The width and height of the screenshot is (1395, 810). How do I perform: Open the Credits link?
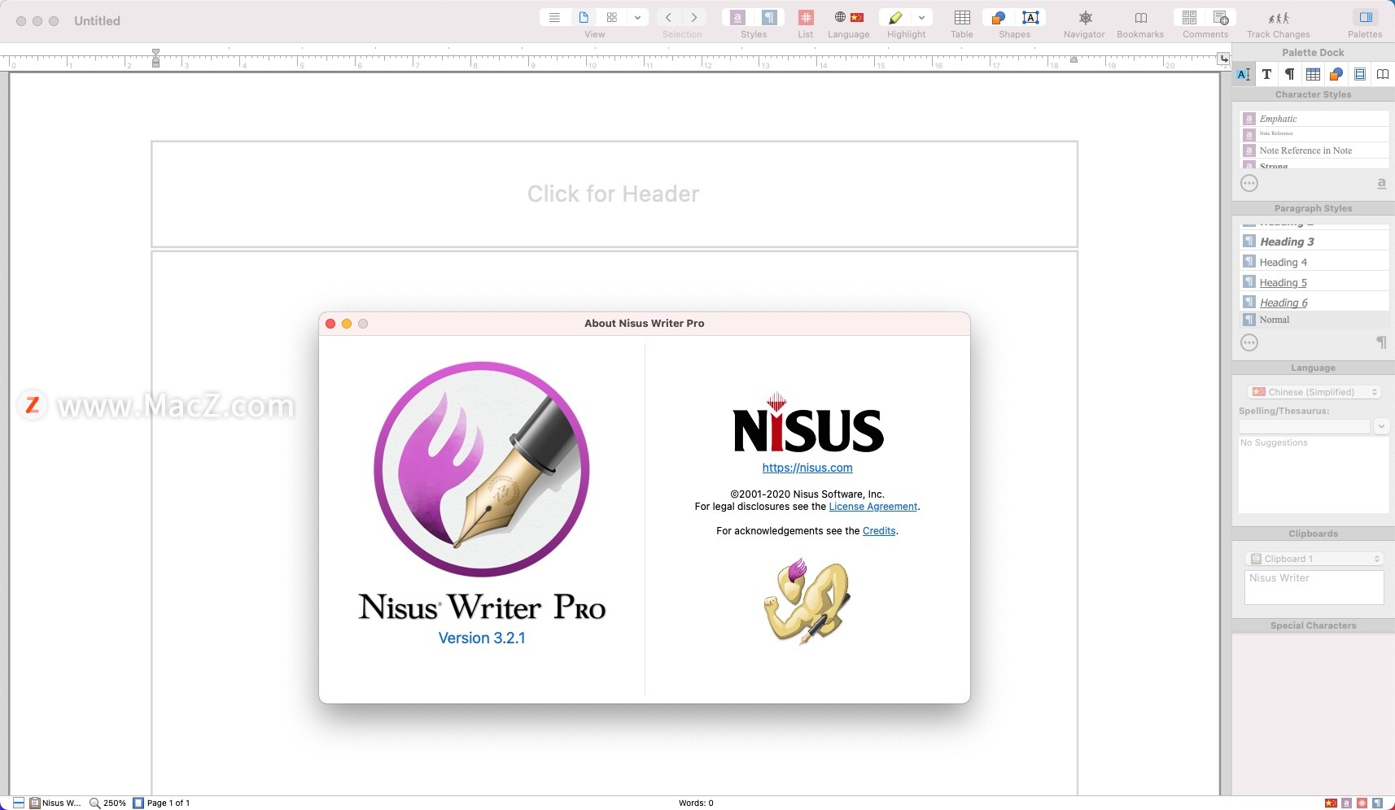879,531
